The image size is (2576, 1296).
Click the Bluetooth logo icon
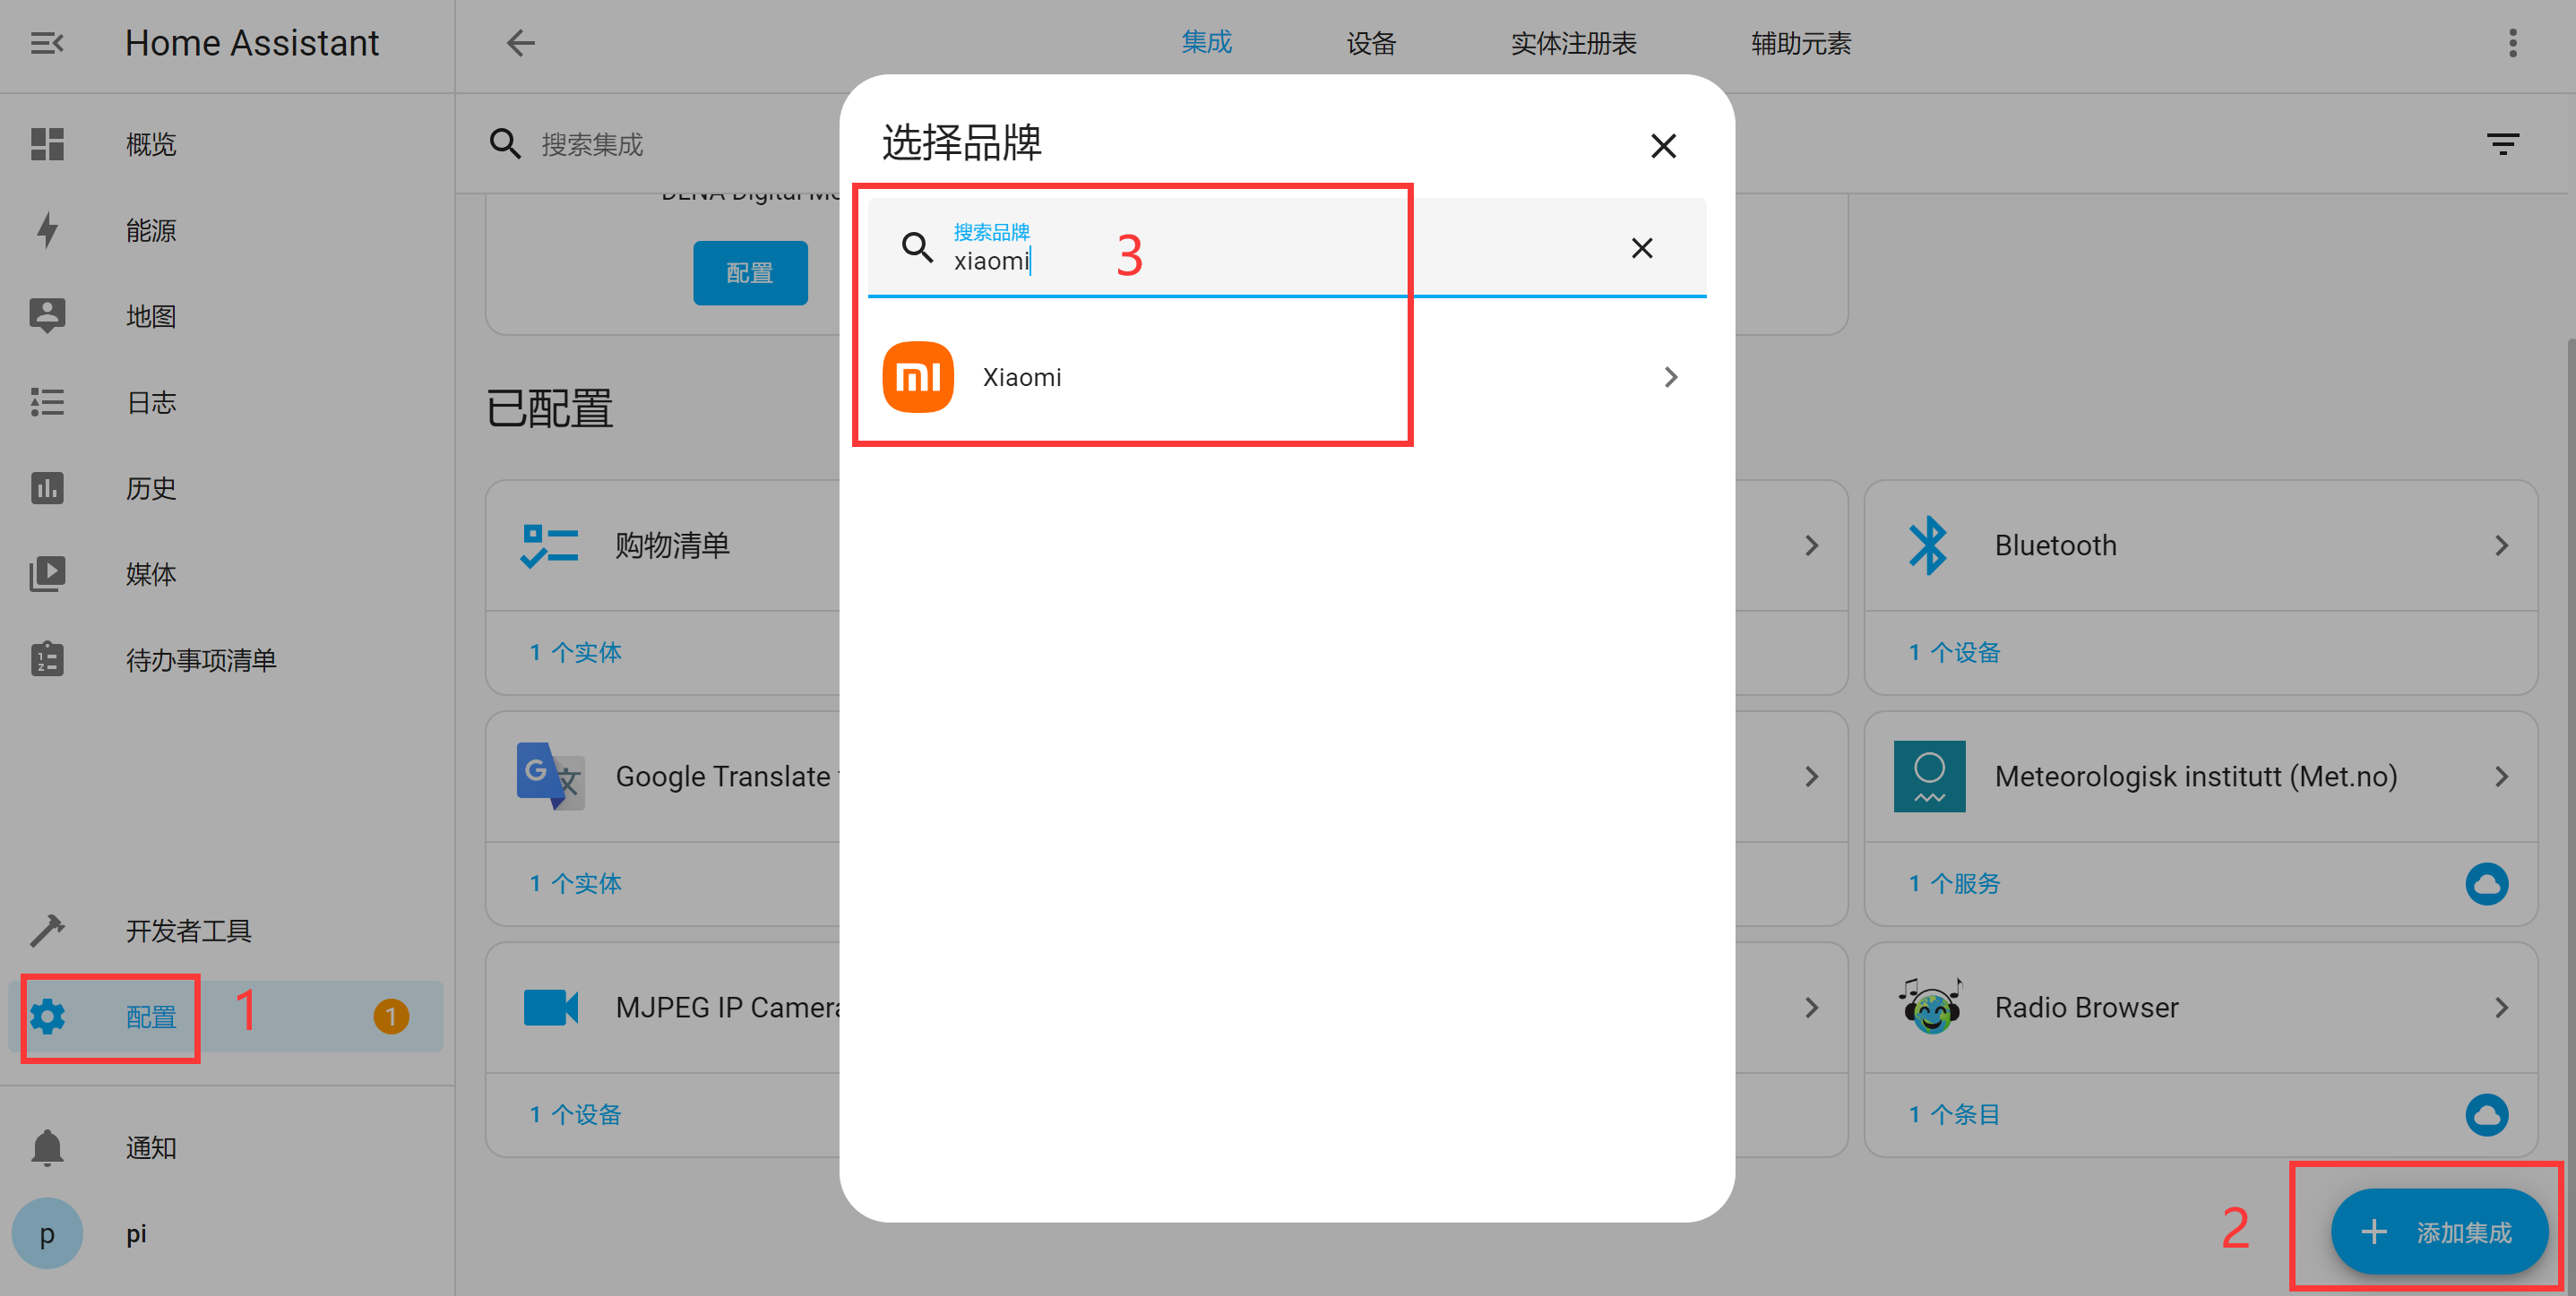pos(1928,545)
